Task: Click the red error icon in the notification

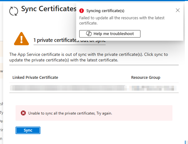Action: click(82, 11)
